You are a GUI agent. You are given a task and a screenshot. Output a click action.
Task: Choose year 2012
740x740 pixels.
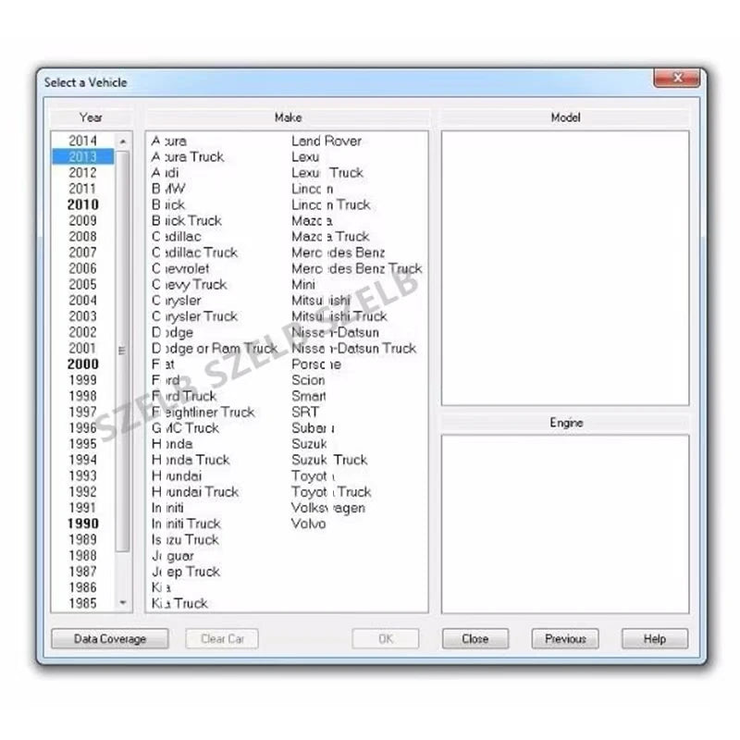pyautogui.click(x=82, y=173)
